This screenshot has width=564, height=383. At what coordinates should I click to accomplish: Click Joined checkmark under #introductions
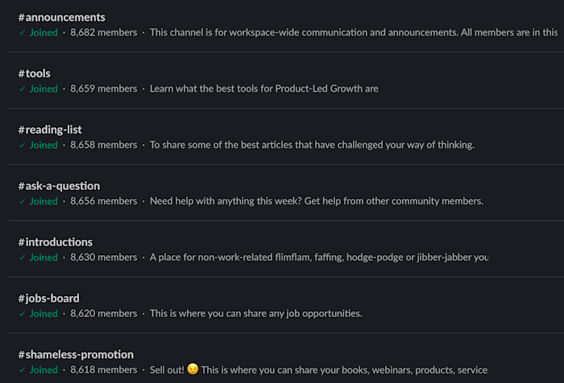[x=23, y=258]
